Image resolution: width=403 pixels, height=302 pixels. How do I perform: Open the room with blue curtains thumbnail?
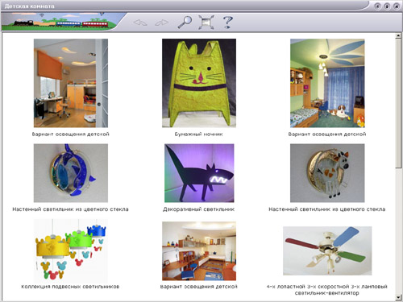327,83
